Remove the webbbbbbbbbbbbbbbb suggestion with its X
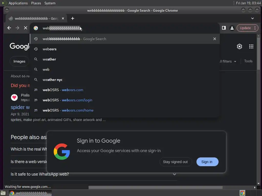Screen dimensions: 262x196 pyautogui.click(x=215, y=39)
